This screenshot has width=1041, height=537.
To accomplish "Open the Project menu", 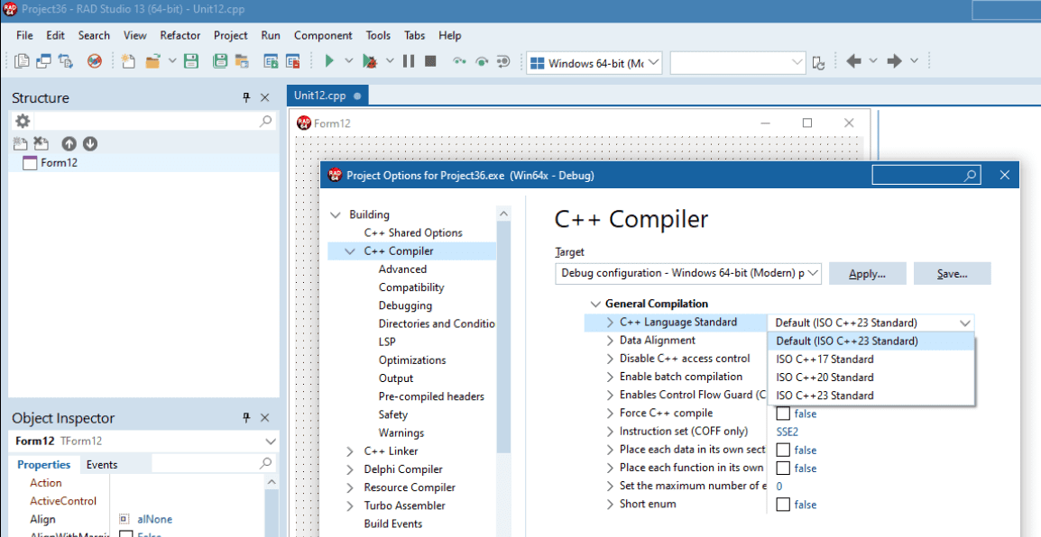I will tap(230, 35).
